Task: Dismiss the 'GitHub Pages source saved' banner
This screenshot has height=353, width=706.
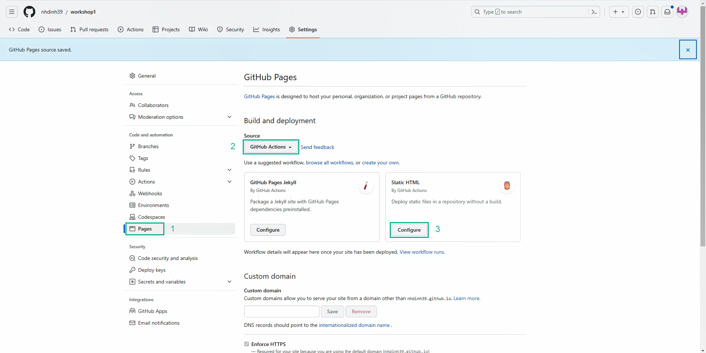Action: point(688,50)
